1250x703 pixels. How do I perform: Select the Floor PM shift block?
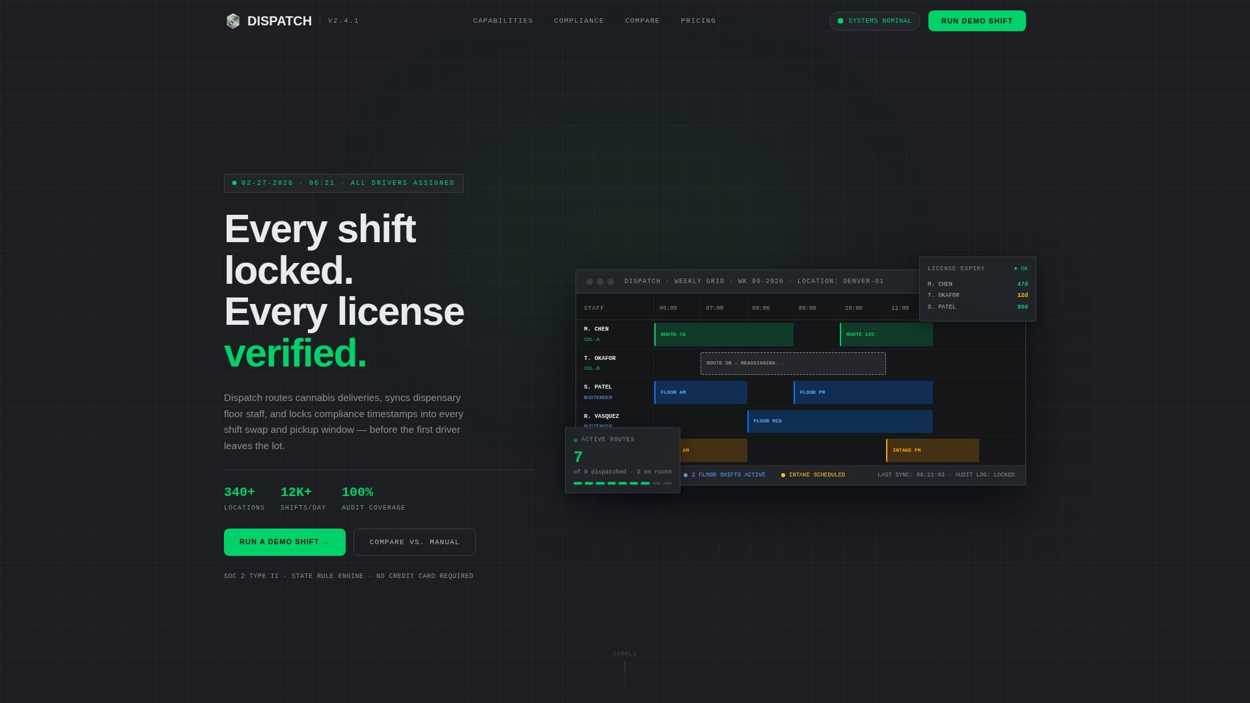863,393
